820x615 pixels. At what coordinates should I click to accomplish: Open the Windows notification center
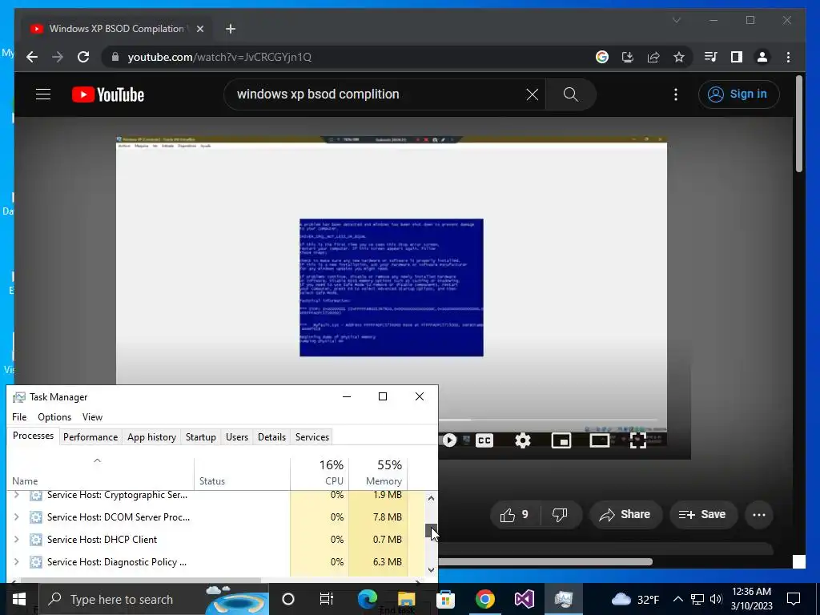click(x=794, y=599)
